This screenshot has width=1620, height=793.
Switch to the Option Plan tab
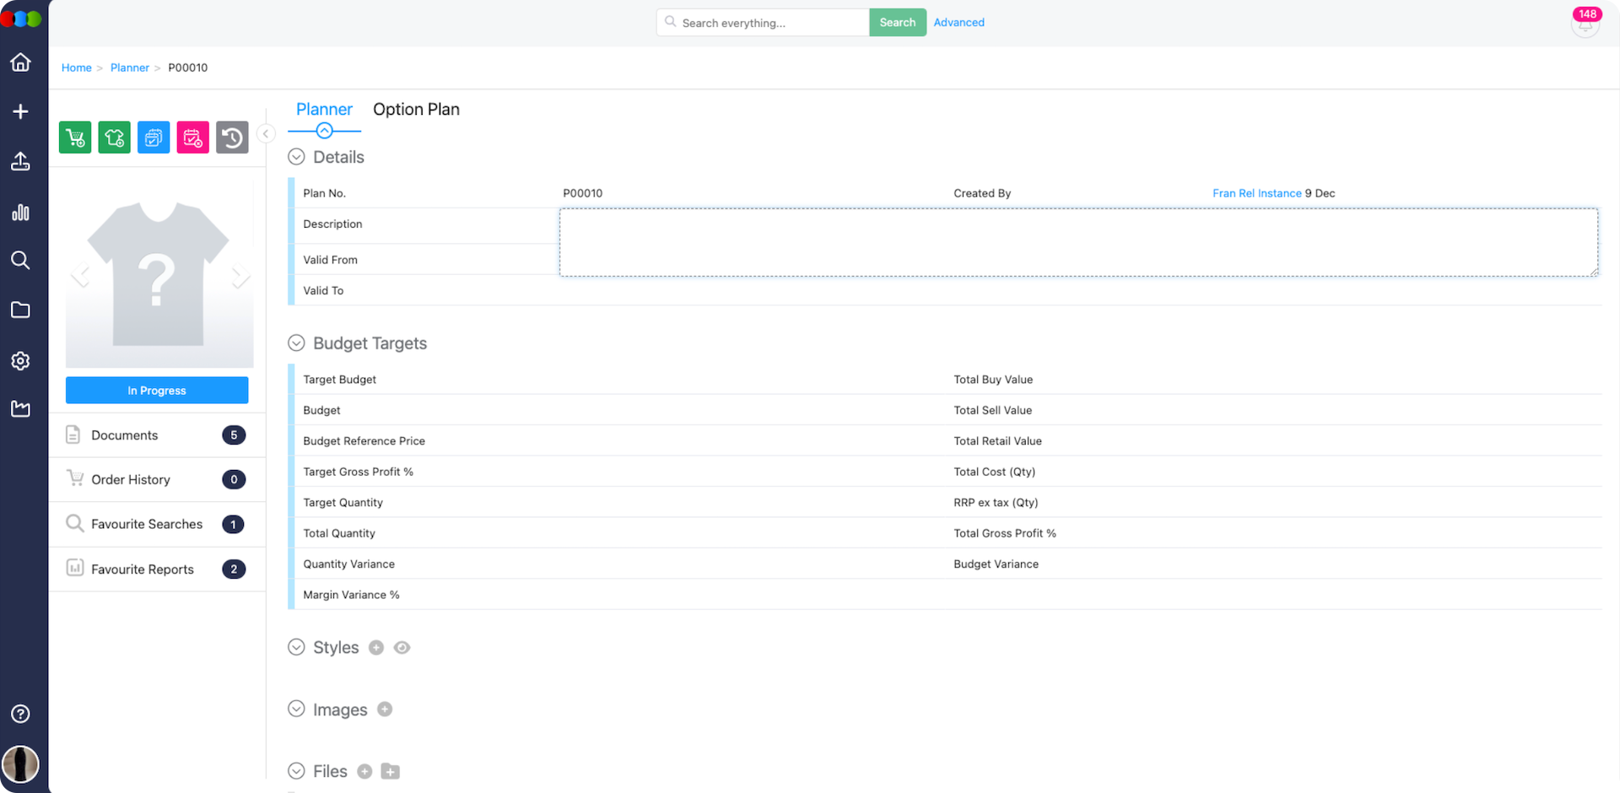(x=416, y=110)
